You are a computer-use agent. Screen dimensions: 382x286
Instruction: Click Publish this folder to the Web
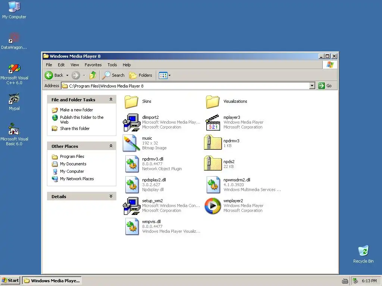(82, 120)
